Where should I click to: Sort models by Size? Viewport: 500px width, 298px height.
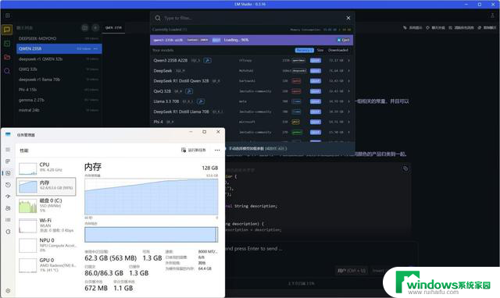coord(320,50)
